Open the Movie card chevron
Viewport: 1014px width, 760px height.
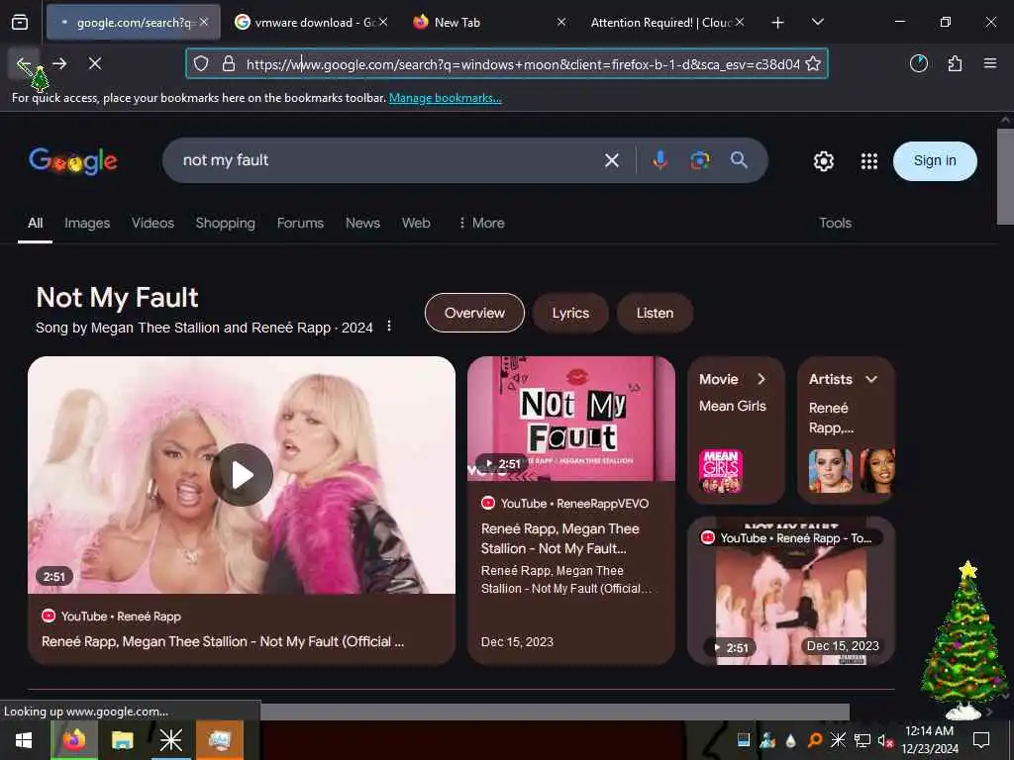[x=761, y=379]
